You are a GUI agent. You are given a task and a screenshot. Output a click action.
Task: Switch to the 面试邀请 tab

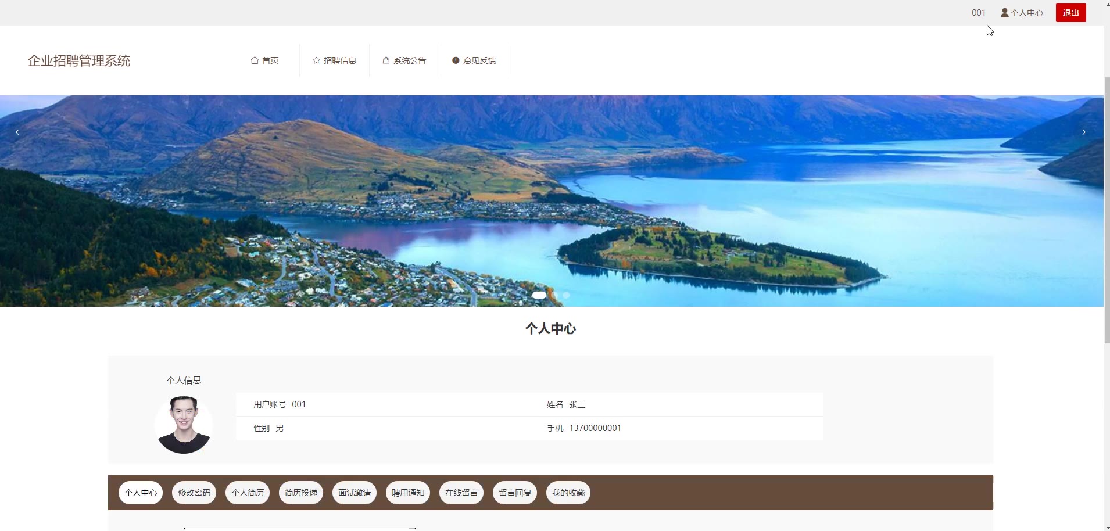point(355,493)
